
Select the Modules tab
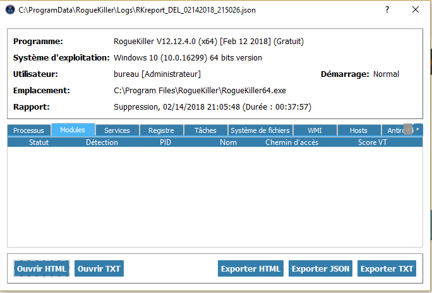73,130
